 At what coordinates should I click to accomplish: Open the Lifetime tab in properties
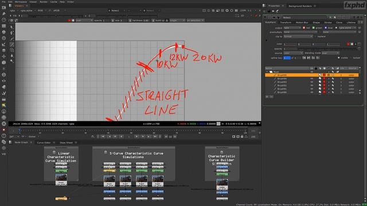pos(351,22)
